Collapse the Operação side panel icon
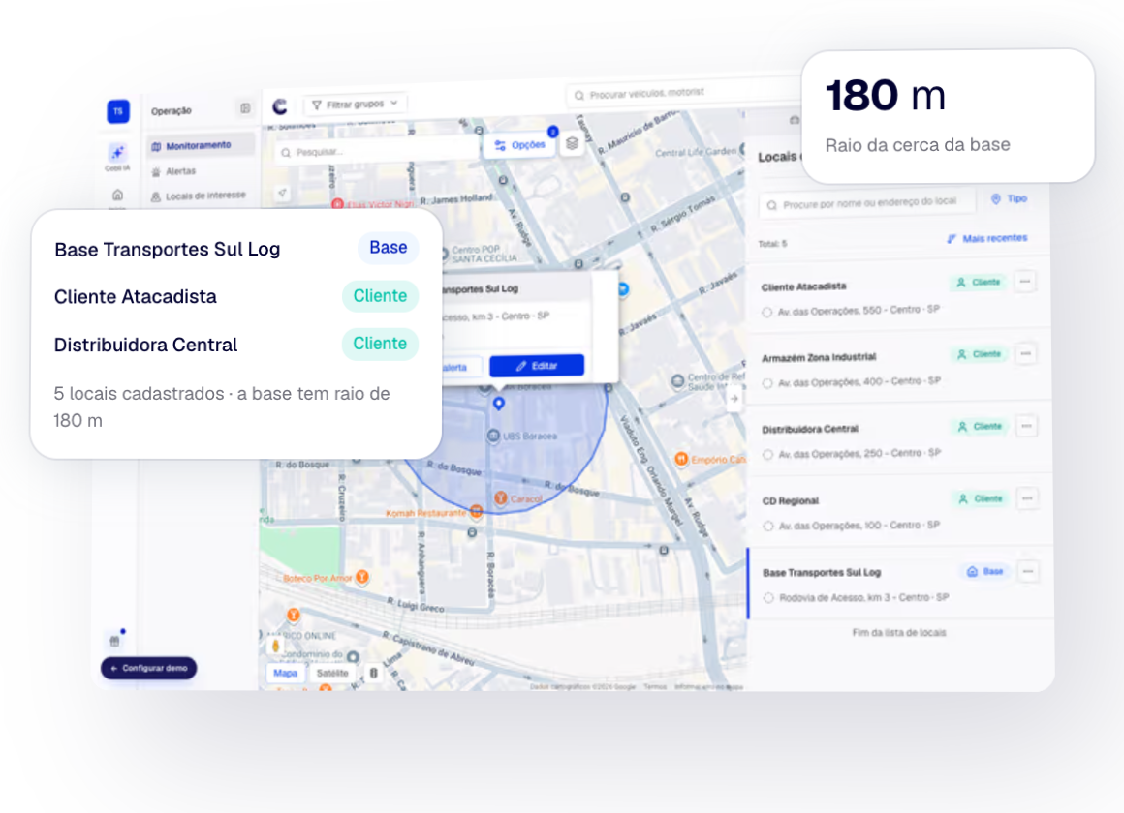 [245, 108]
